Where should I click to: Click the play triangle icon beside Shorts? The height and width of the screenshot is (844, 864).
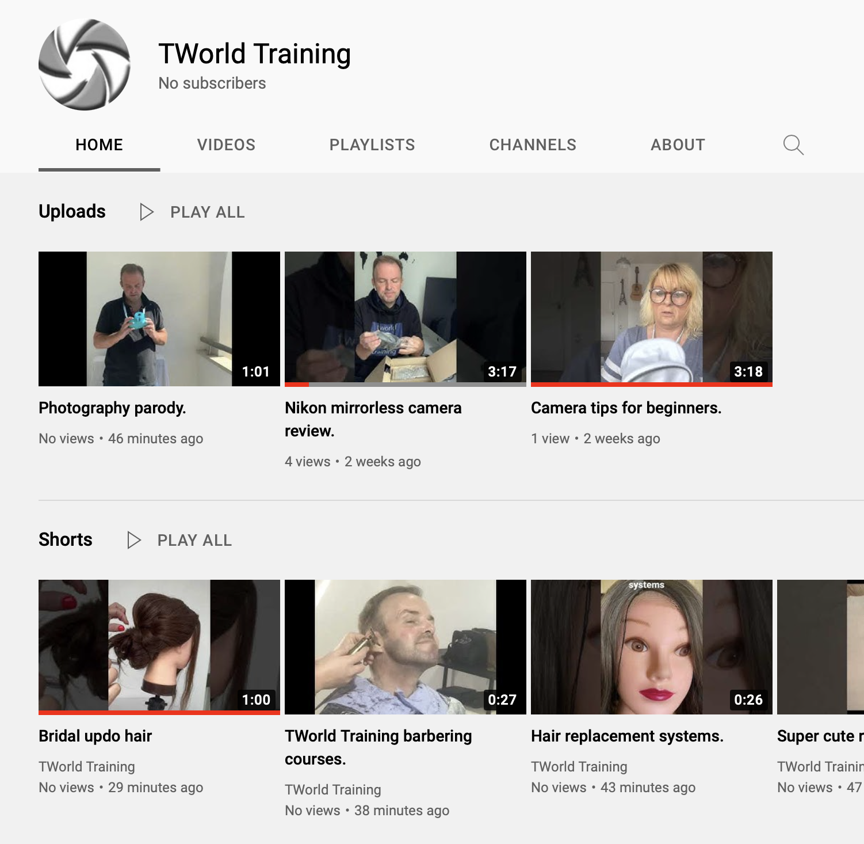(134, 540)
